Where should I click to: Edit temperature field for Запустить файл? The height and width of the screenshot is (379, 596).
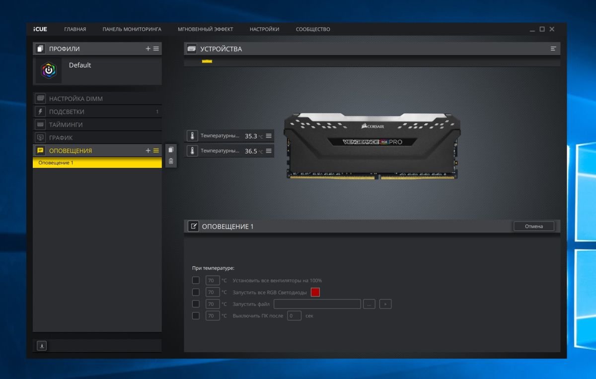(213, 304)
